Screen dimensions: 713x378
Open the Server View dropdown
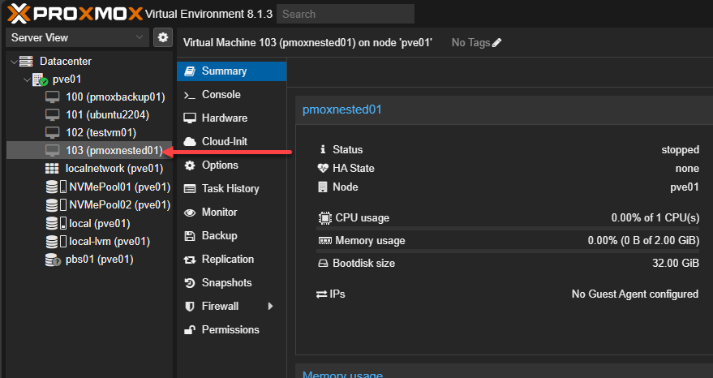(76, 37)
